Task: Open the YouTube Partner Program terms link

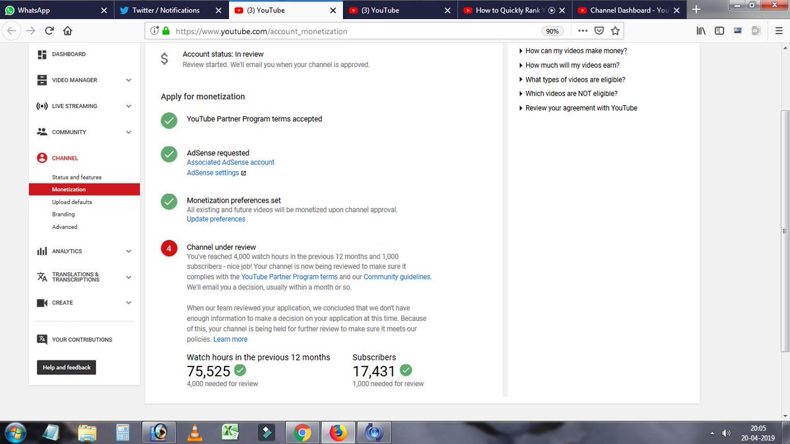Action: [290, 277]
